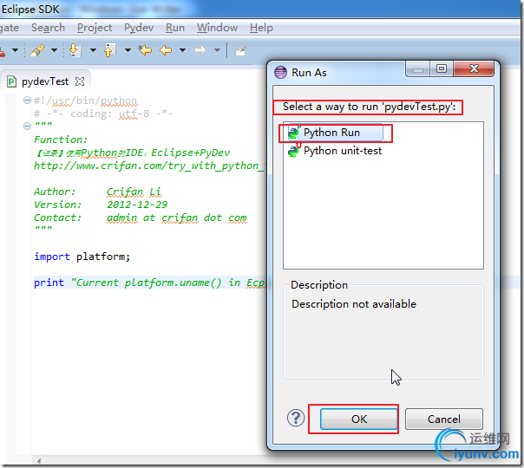Open the Run menu
Viewport: 524px width, 468px height.
point(175,28)
